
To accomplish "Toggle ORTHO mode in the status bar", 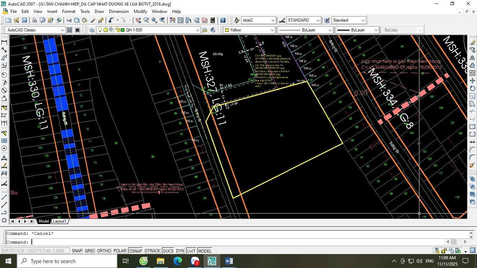I will (104, 251).
